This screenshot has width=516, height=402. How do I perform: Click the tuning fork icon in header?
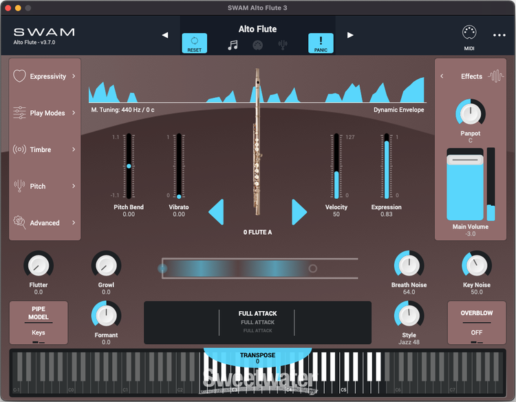click(x=282, y=45)
